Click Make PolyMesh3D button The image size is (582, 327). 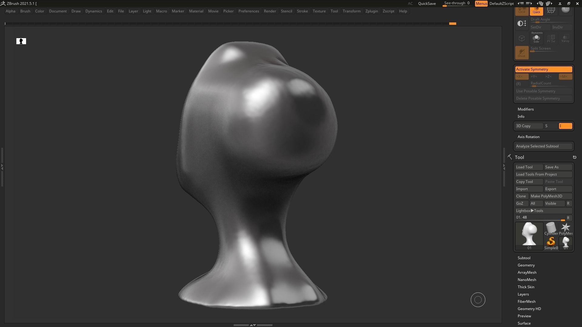[x=551, y=196]
